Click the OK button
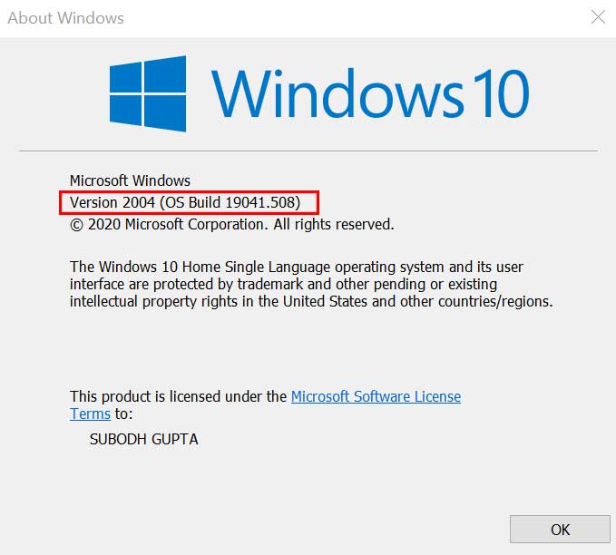Viewport: 616px width, 555px height. pyautogui.click(x=560, y=529)
